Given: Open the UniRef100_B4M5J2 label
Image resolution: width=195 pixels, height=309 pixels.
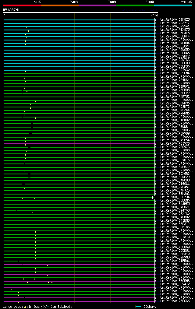Looking at the screenshot, I should [x=175, y=167].
